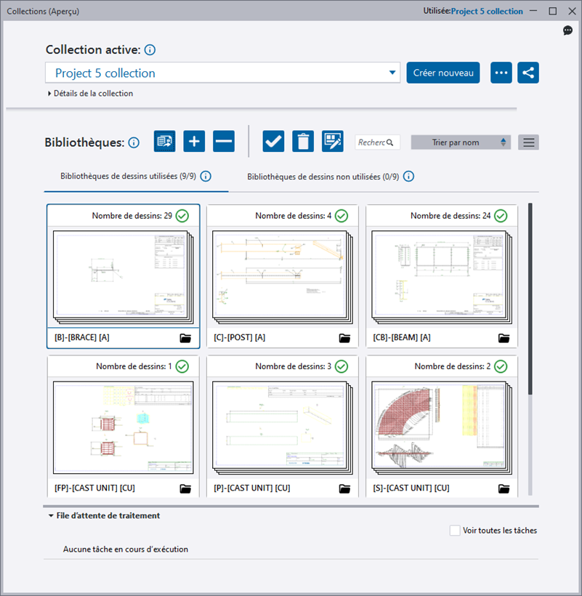
Task: Open folder for [CB]-[BEAM] [A]
Action: (x=504, y=338)
